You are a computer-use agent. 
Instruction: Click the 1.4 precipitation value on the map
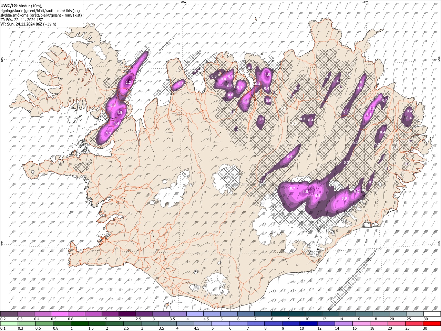116,123
